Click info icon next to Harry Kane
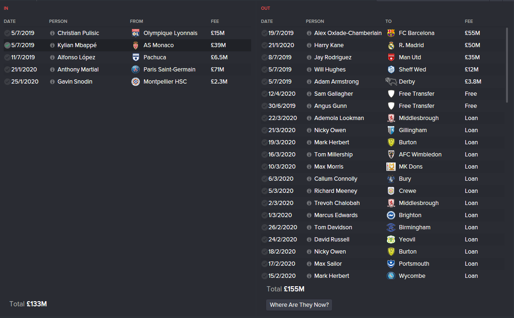The image size is (514, 318). [x=309, y=45]
